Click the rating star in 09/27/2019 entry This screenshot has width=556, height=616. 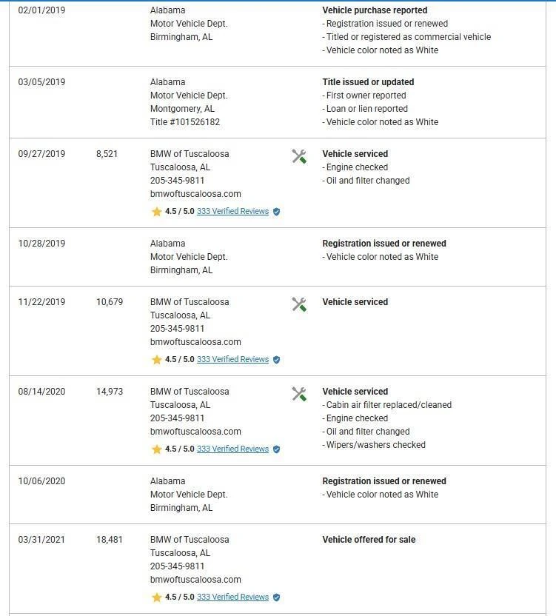click(156, 212)
